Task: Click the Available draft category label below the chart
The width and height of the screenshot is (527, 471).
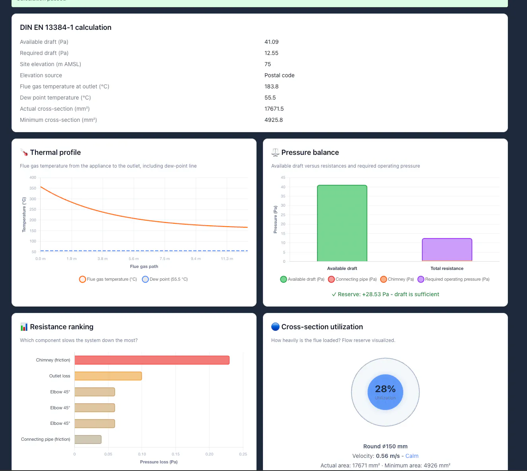Action: (342, 268)
